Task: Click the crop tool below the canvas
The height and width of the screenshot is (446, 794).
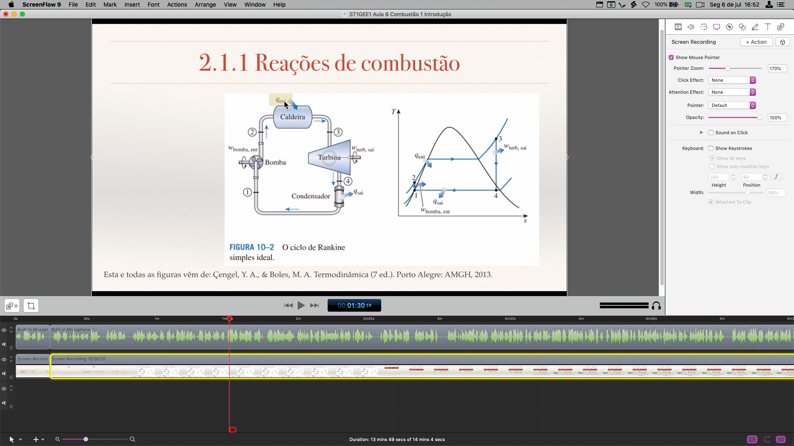Action: point(31,306)
